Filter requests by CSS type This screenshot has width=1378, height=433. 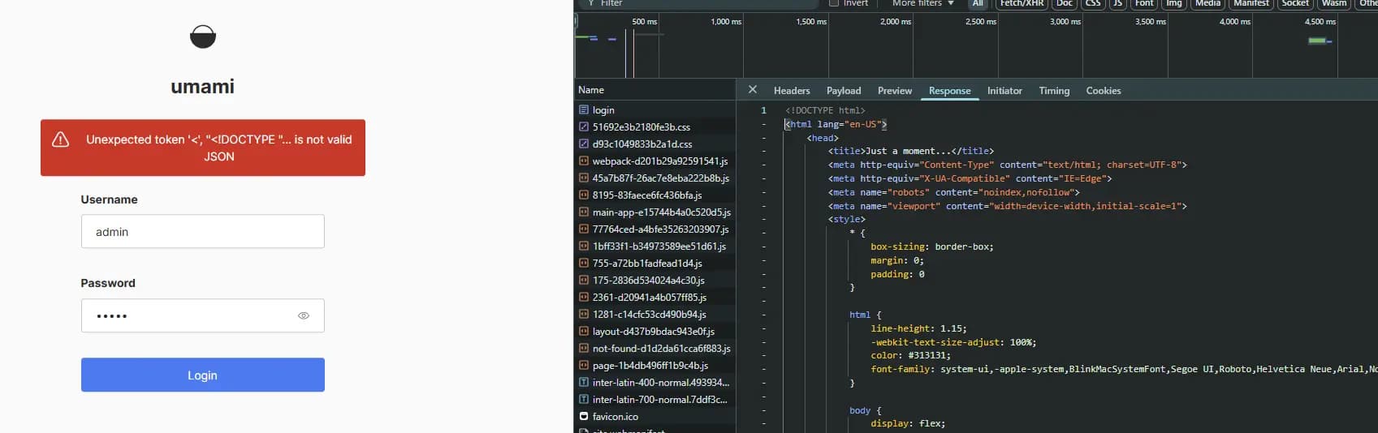click(1093, 3)
